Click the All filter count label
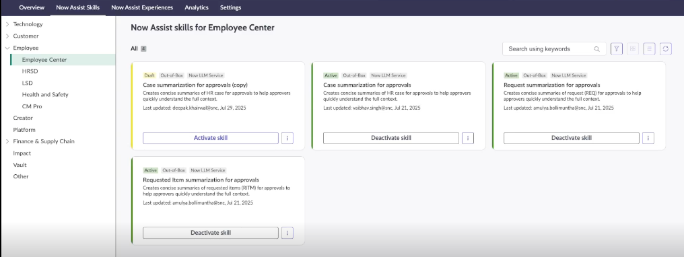 (138, 48)
